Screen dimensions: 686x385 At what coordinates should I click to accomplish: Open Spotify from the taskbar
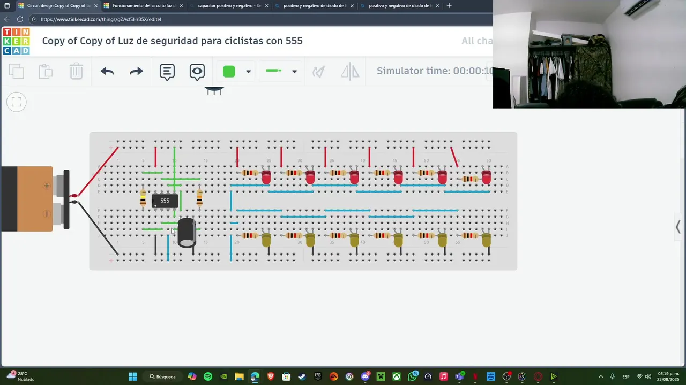coord(208,376)
